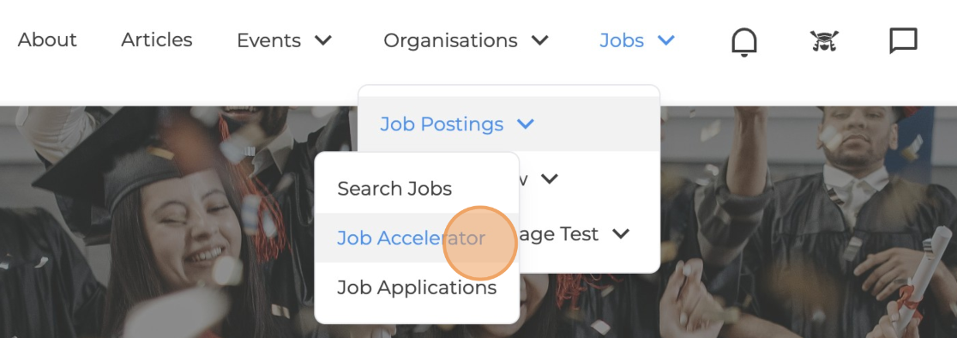Expand the Organisations dropdown chevron
Viewport: 957px width, 338px height.
539,40
